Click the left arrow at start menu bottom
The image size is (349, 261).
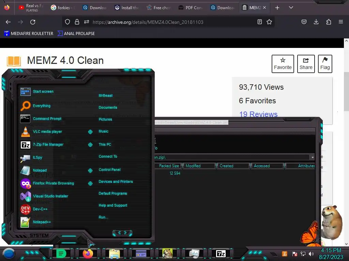pyautogui.click(x=119, y=232)
